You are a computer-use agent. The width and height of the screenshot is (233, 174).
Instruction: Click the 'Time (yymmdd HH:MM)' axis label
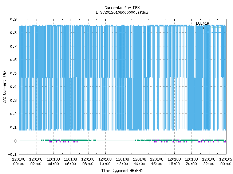[x=122, y=171]
